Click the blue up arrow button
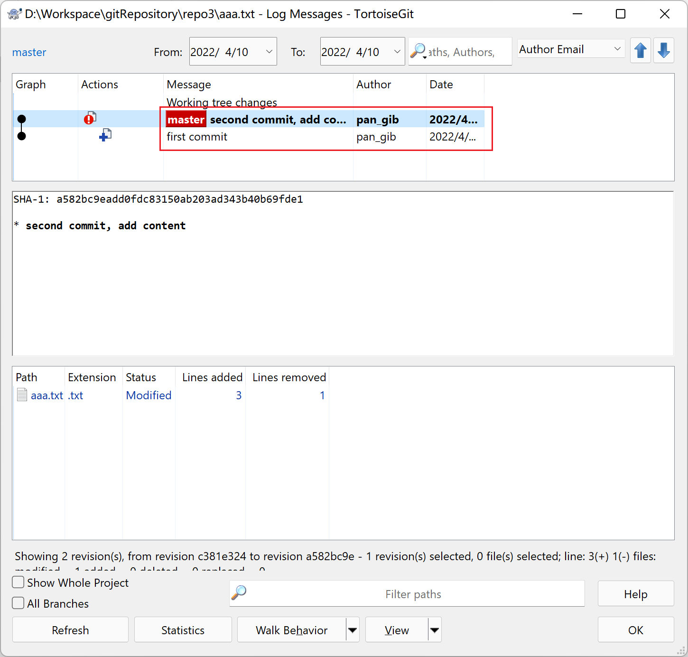688x657 pixels. pyautogui.click(x=640, y=50)
